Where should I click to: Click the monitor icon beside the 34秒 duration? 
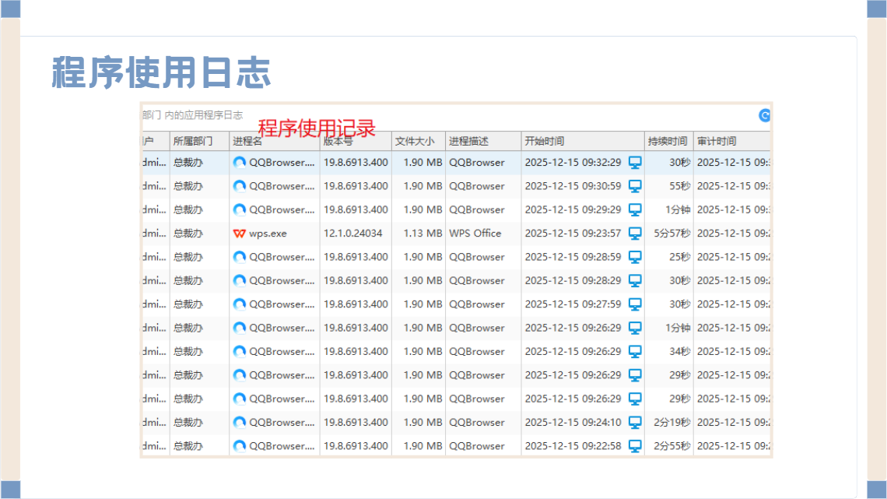click(x=635, y=352)
